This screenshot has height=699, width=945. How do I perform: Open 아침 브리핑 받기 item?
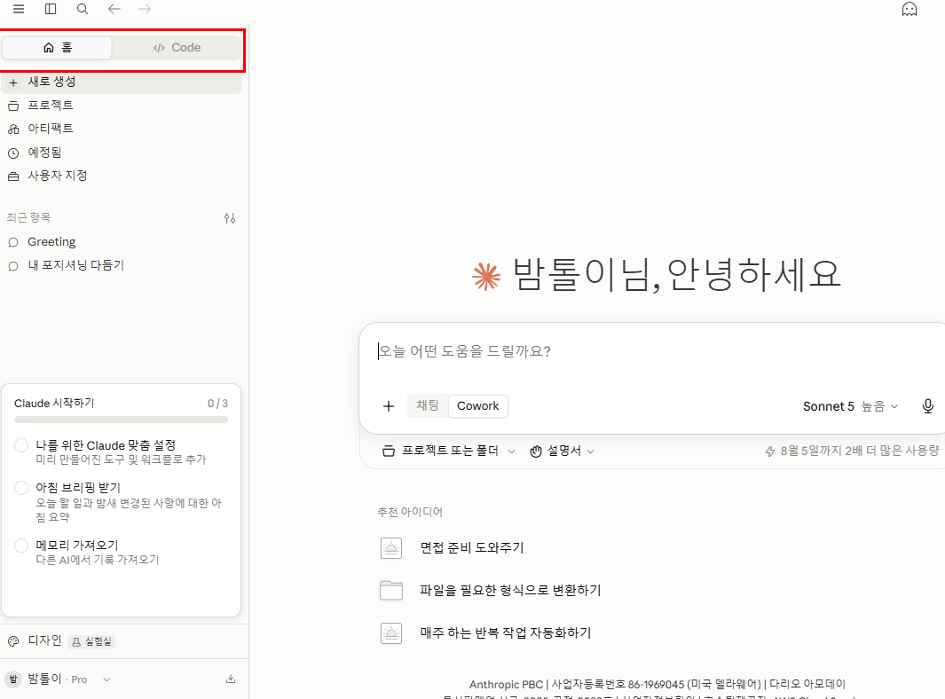point(122,501)
